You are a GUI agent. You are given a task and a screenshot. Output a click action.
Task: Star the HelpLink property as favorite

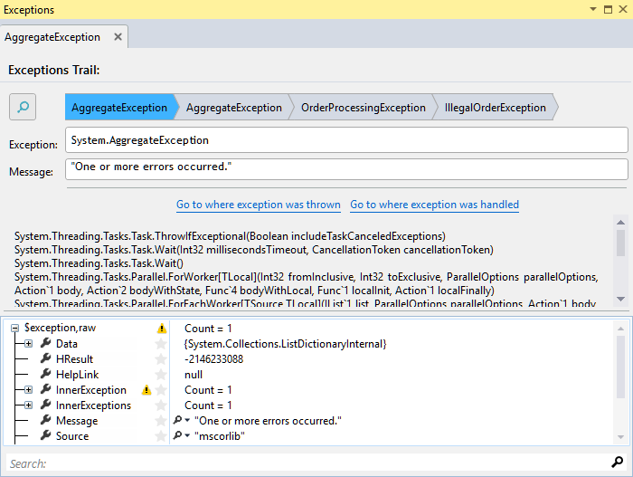point(161,375)
